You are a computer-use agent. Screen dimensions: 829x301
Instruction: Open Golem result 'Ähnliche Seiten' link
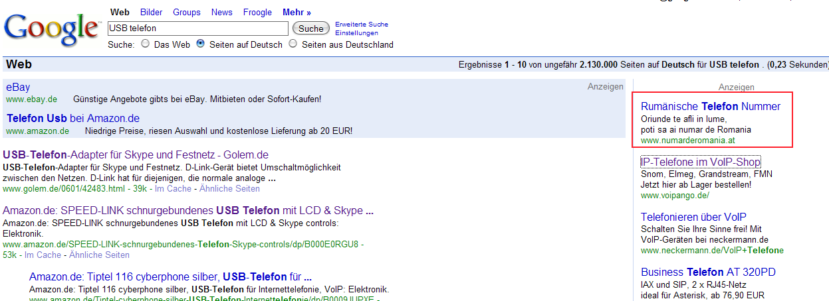click(x=229, y=189)
